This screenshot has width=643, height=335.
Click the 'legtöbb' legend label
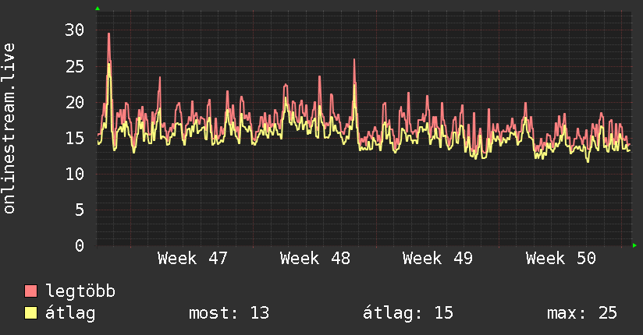pos(80,291)
